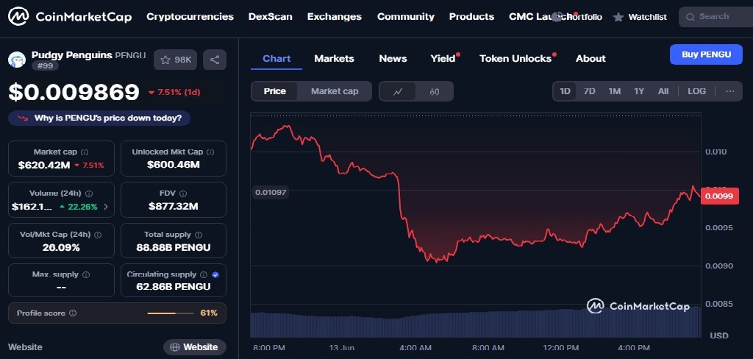Select the Market cap toggle
The height and width of the screenshot is (359, 753).
tap(335, 91)
